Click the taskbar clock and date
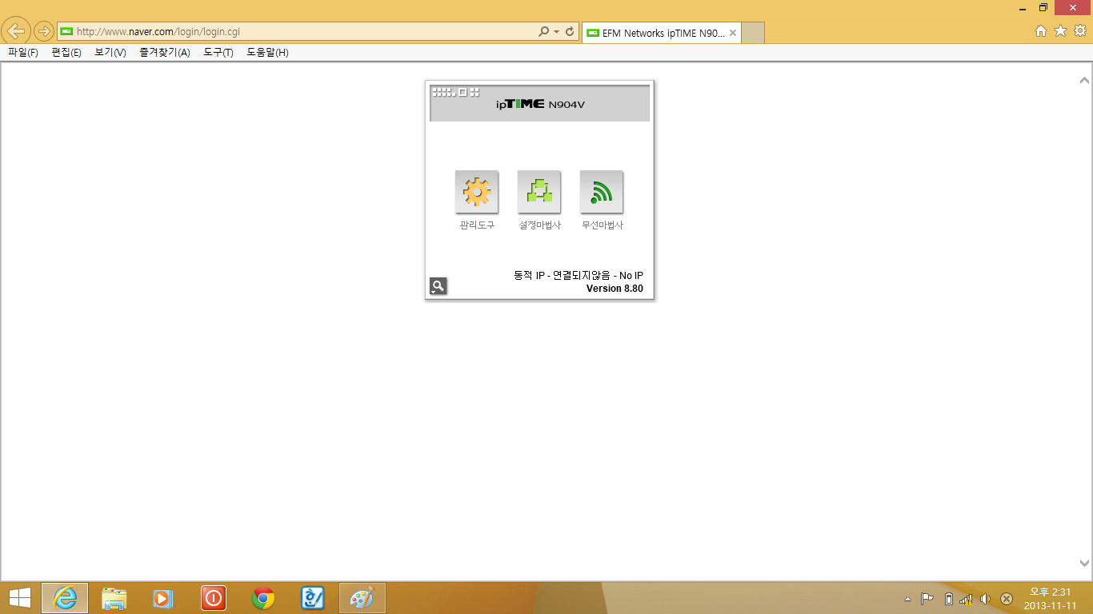 pos(1050,598)
